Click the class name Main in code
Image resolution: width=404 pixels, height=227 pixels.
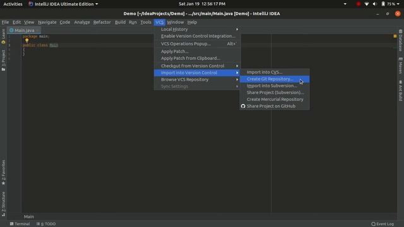[x=54, y=45]
